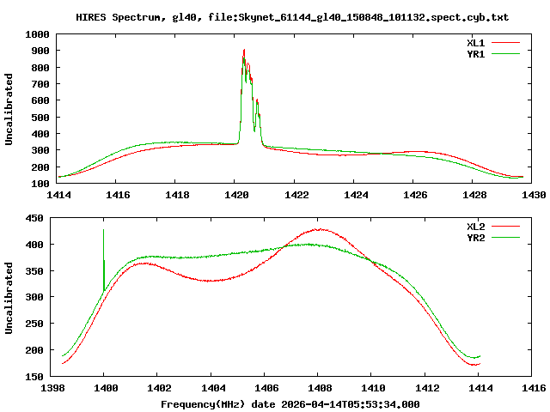The height and width of the screenshot is (412, 550).
Task: Click the 1404 tick label on bottom plot
Action: [x=213, y=388]
